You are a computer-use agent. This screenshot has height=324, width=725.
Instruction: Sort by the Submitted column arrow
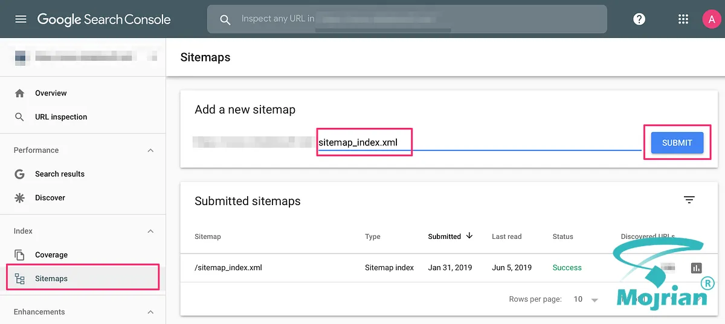[x=469, y=236]
